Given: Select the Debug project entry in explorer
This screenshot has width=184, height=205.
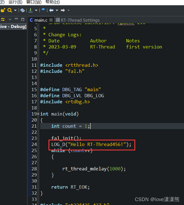Looking at the screenshot, I should coord(13,27).
